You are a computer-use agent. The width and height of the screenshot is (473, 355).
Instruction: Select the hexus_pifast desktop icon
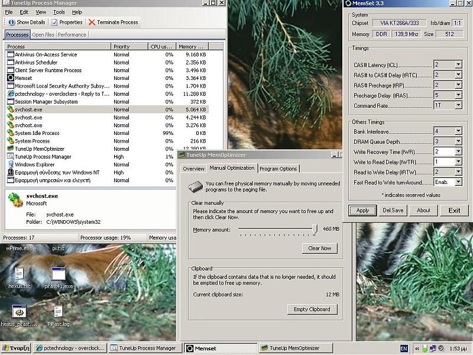click(19, 312)
